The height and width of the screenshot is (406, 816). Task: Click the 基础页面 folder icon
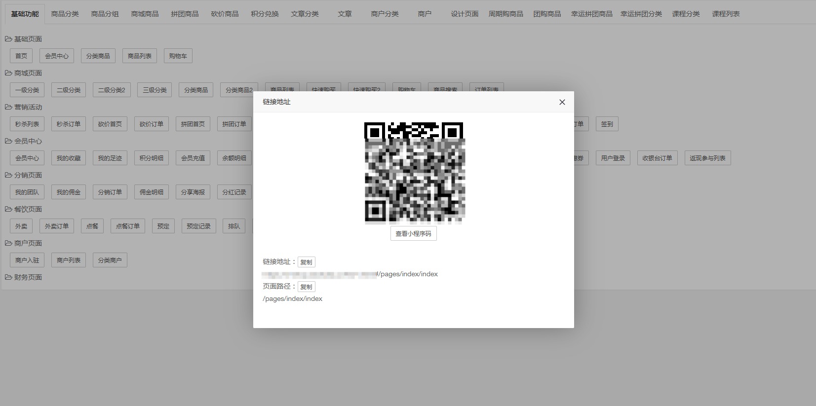click(x=8, y=39)
